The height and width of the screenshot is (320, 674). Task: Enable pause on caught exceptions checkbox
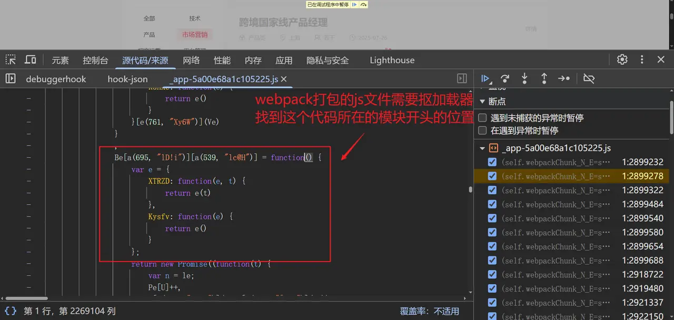point(482,131)
